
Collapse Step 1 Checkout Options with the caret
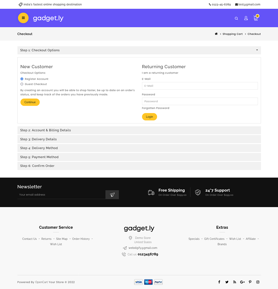(x=257, y=50)
